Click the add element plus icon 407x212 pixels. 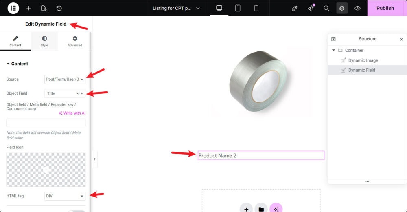[x=28, y=8]
